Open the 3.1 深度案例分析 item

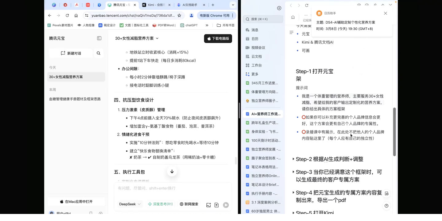coord(263,202)
